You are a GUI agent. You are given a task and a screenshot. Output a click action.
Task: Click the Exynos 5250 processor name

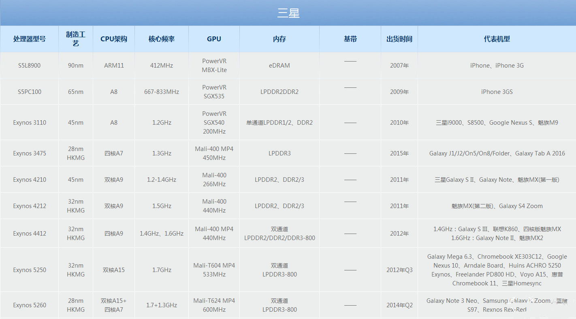(x=29, y=270)
